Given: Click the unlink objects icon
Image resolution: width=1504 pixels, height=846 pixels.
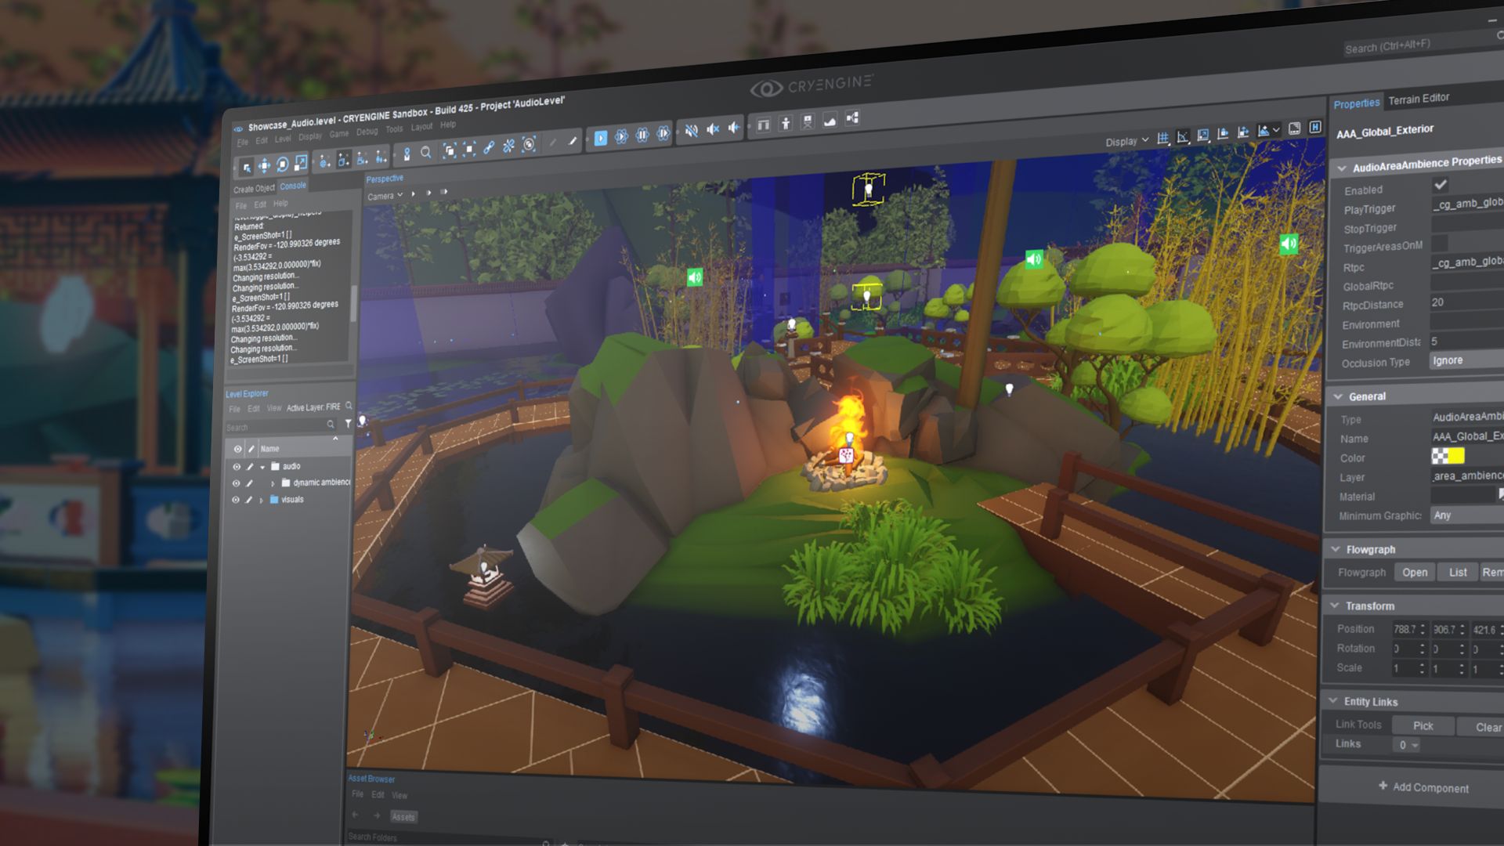Looking at the screenshot, I should 509,146.
